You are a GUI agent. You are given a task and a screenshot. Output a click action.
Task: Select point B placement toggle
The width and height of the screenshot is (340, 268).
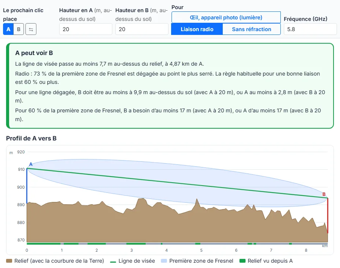click(x=19, y=29)
